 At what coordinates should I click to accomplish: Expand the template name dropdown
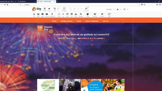pos(114,9)
